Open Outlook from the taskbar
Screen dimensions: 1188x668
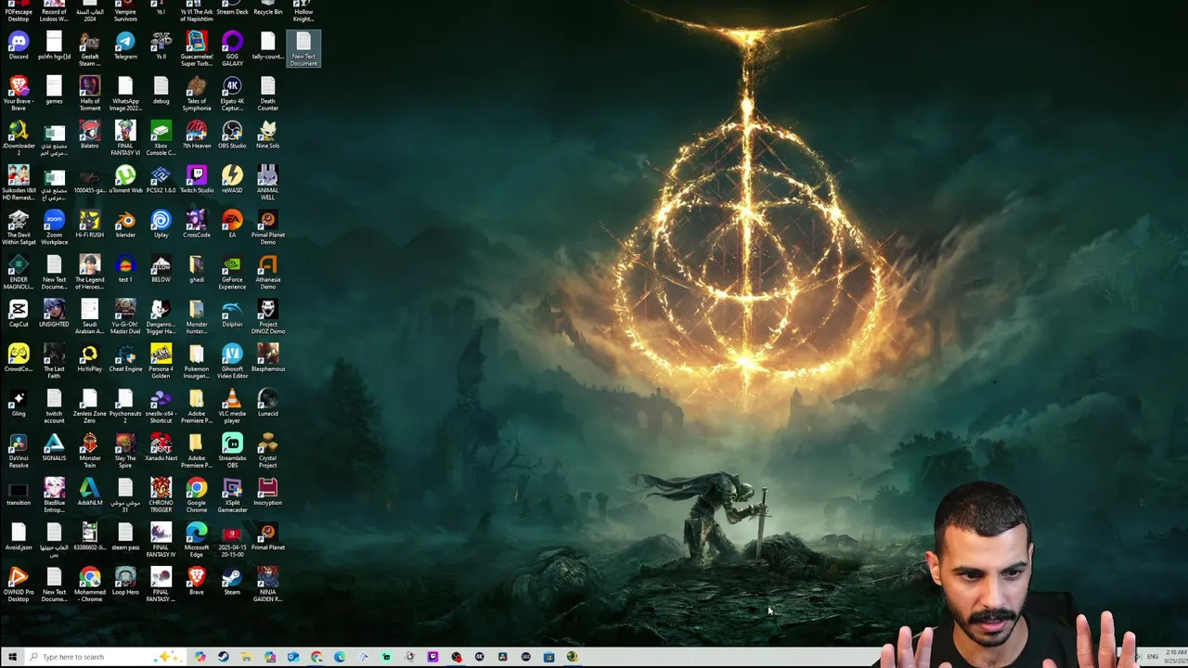(x=293, y=657)
